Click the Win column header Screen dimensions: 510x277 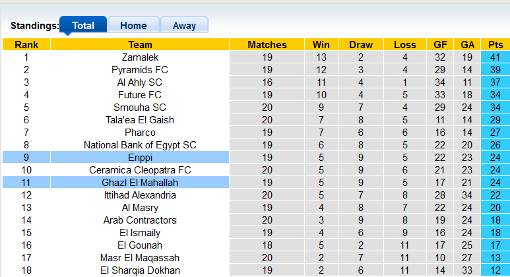[x=321, y=45]
